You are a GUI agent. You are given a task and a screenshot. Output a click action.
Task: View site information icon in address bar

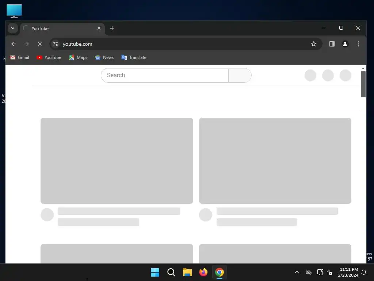click(x=56, y=44)
